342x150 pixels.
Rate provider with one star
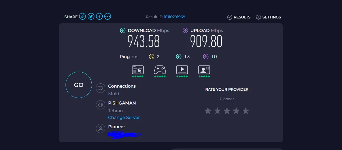click(x=208, y=111)
